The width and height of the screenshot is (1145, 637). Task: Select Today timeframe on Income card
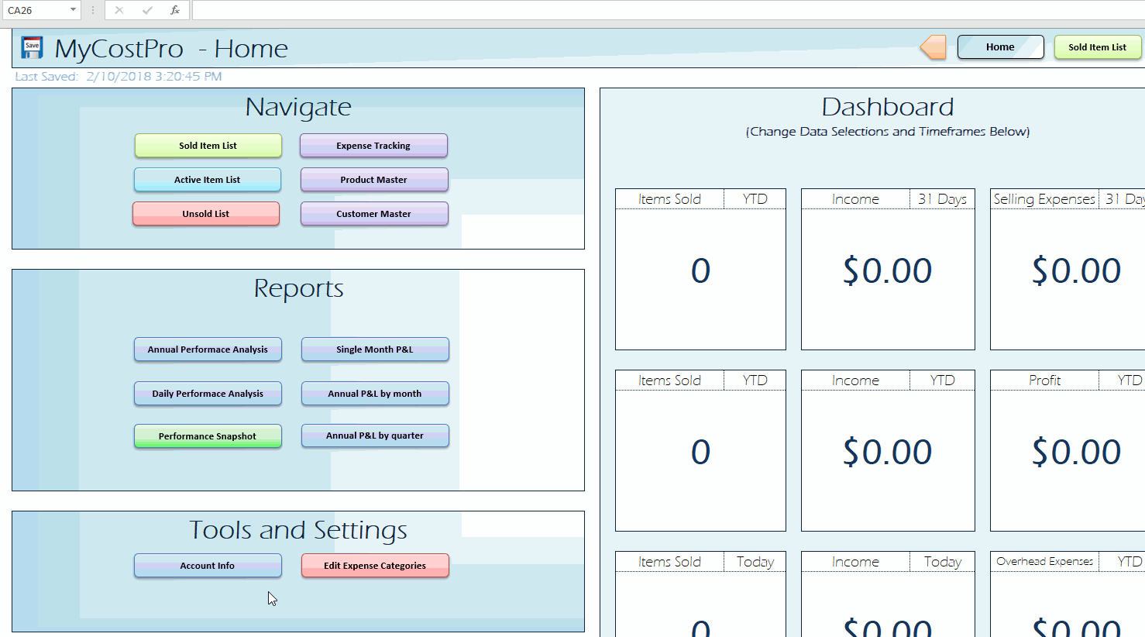click(x=942, y=562)
